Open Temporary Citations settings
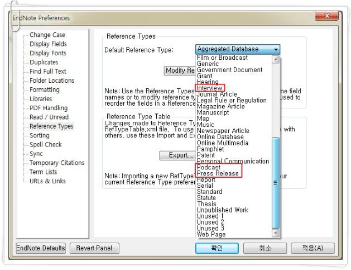351x270 pixels. pos(57,163)
